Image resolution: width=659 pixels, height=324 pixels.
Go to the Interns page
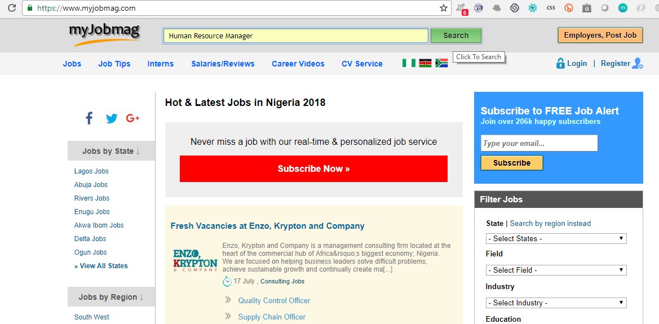161,64
